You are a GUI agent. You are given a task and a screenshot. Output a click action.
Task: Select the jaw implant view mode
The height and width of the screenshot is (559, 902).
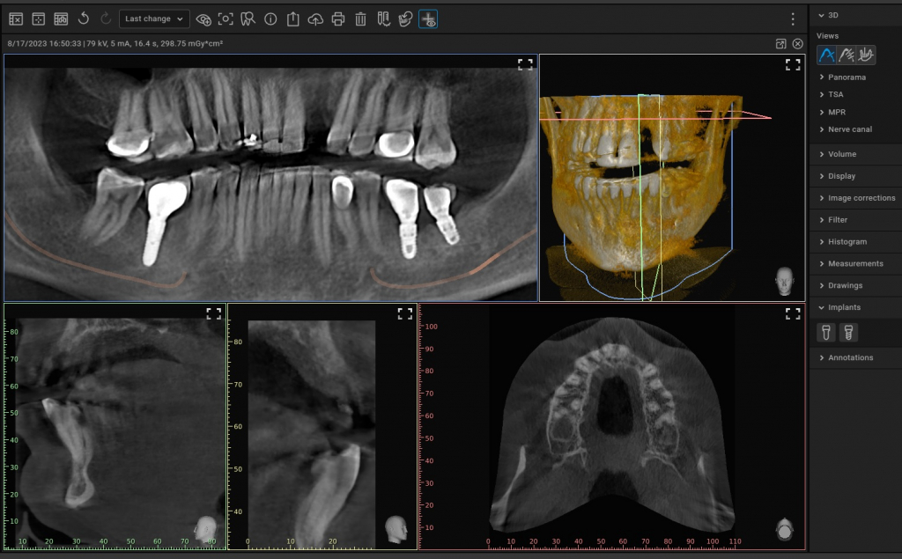(866, 55)
